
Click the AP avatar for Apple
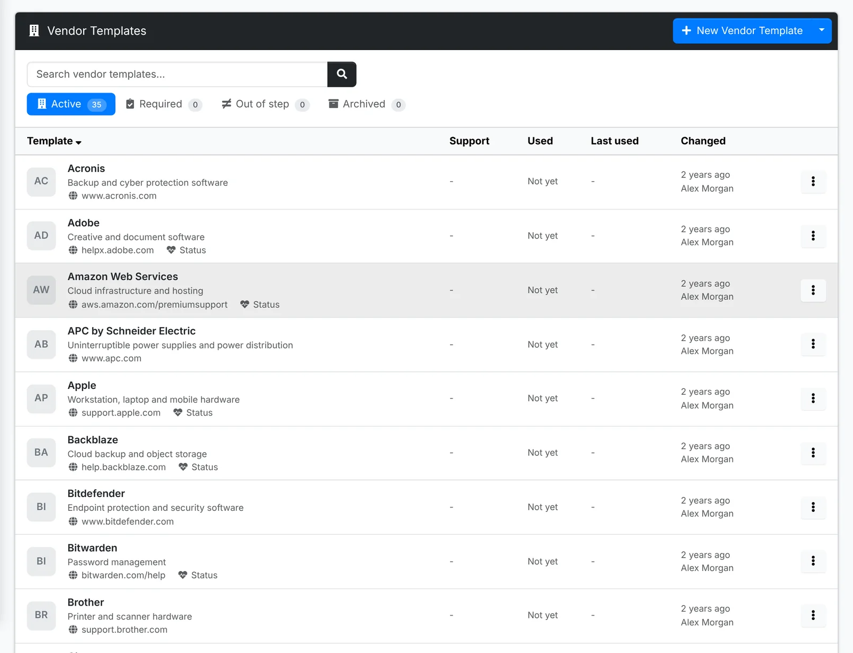pyautogui.click(x=41, y=398)
